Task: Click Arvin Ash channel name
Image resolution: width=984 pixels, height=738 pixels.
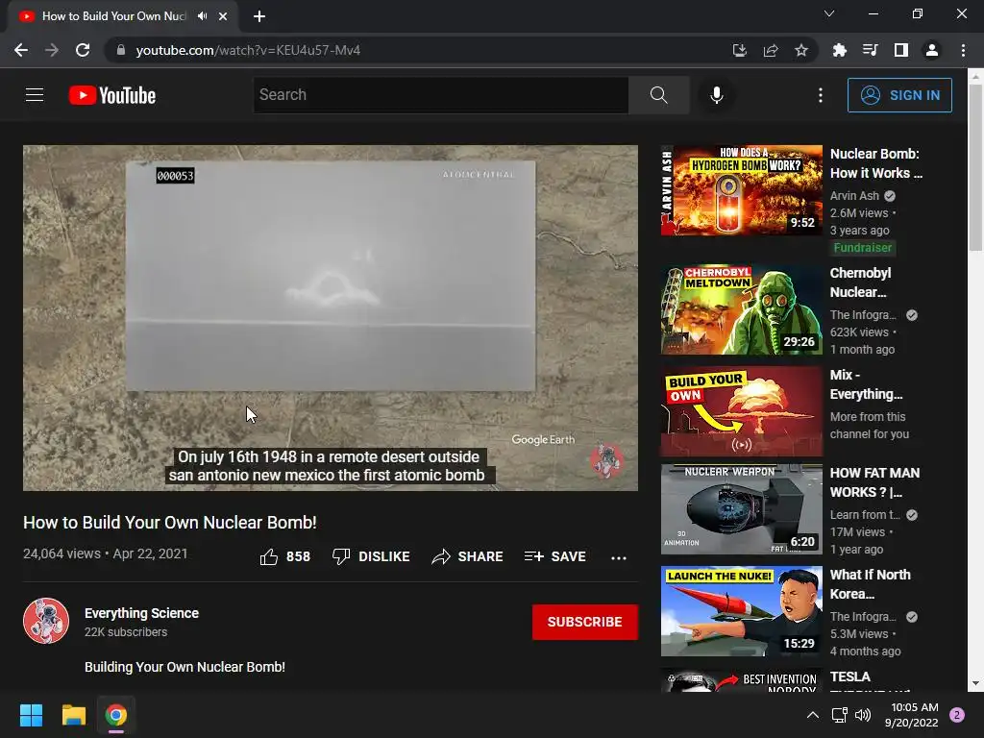Action: tap(854, 196)
